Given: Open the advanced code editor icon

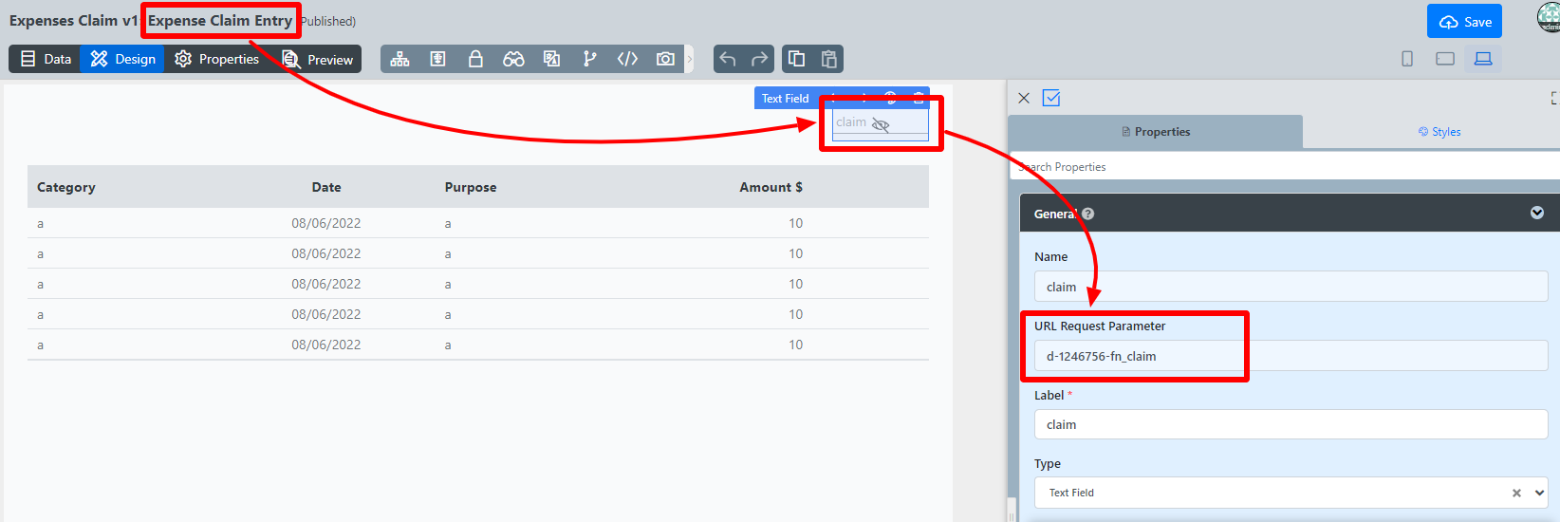Looking at the screenshot, I should click(x=627, y=59).
